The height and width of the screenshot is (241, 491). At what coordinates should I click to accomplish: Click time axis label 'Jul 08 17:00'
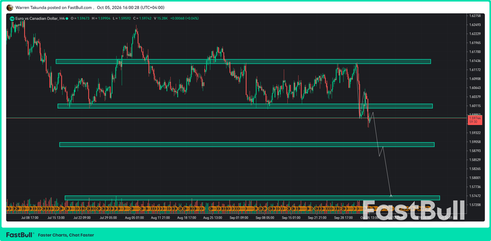pyautogui.click(x=30, y=218)
